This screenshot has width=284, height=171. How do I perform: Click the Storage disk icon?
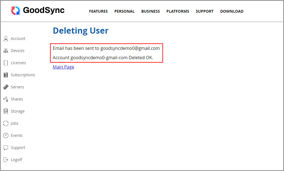point(6,111)
